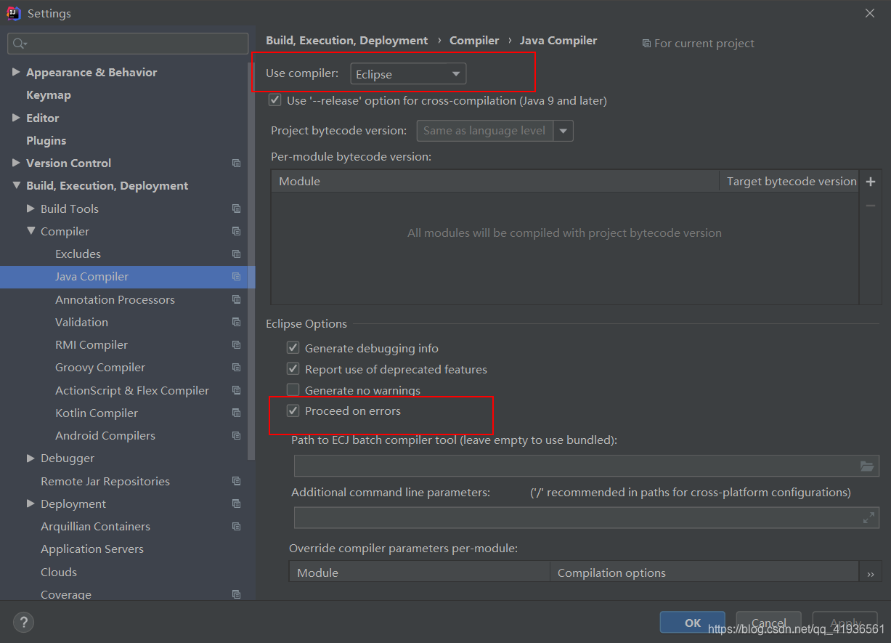Click the Module column header in per-module table

point(495,182)
